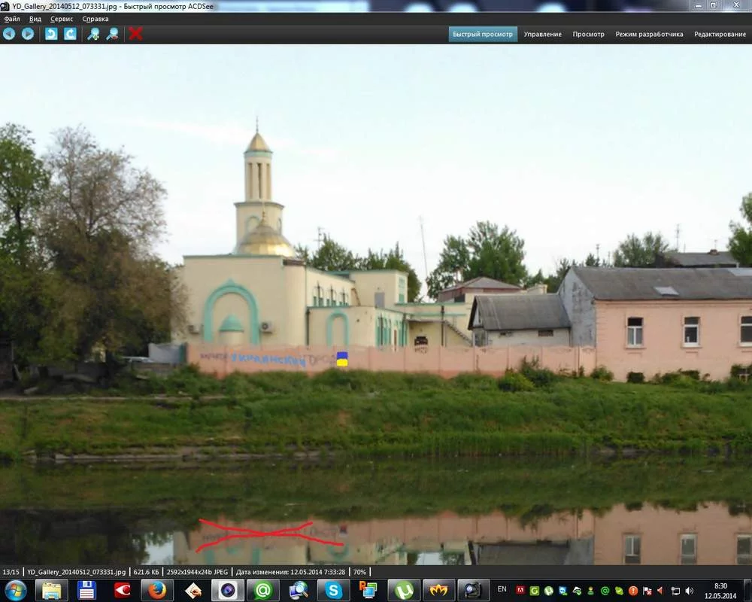Image resolution: width=752 pixels, height=602 pixels.
Task: Switch to Редактирование mode
Action: point(720,34)
